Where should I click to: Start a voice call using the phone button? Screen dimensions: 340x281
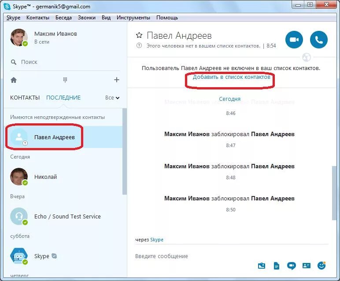click(319, 40)
